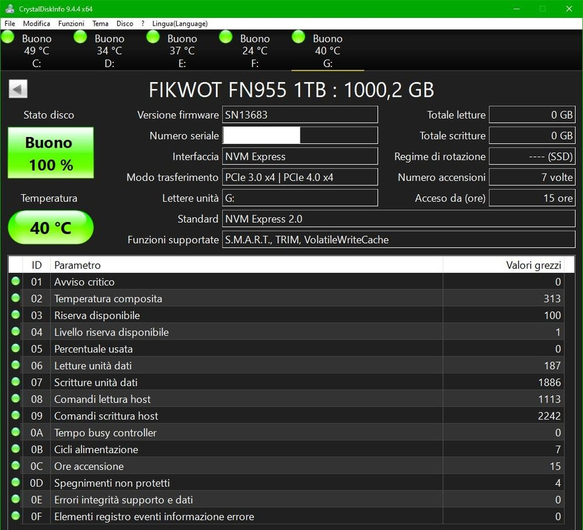This screenshot has width=583, height=530.
Task: Click status dot of Livello riserva disponibile row
Action: click(x=16, y=331)
